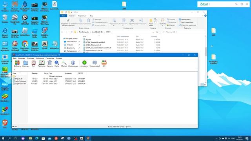Select GFSDK_ShadowLib.win64.dll in Explorer
The width and height of the screenshot is (251, 141).
(x=95, y=42)
